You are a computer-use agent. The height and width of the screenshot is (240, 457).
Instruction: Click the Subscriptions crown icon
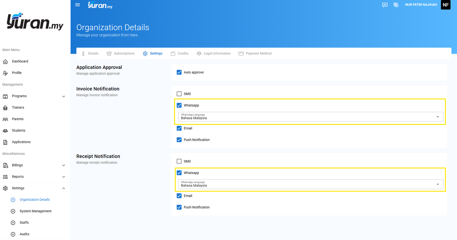109,53
